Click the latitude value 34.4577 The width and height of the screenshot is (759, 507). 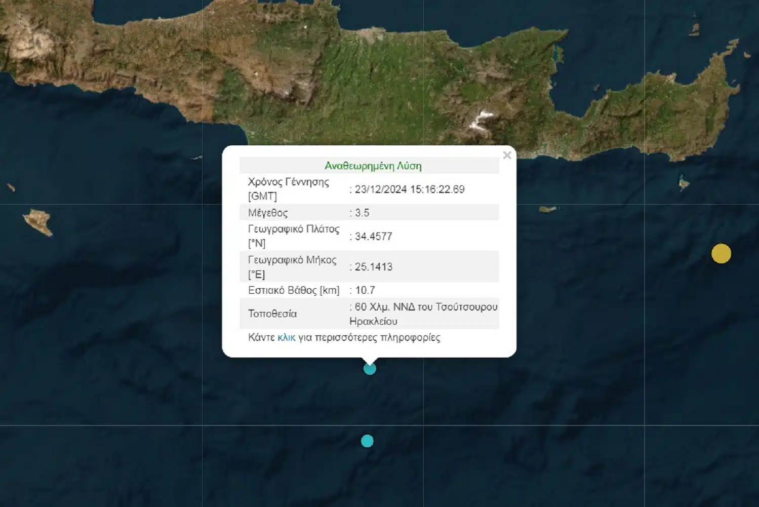point(373,236)
